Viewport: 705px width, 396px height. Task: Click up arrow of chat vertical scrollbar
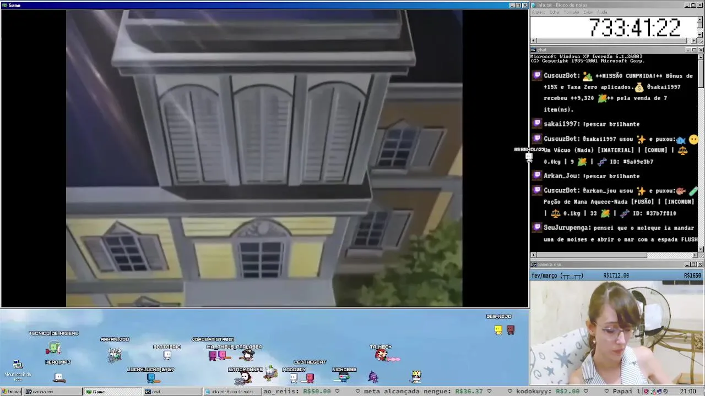(x=701, y=56)
